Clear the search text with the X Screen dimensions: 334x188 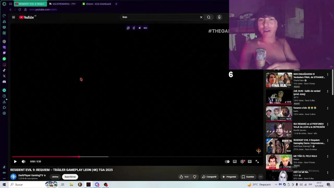click(201, 17)
